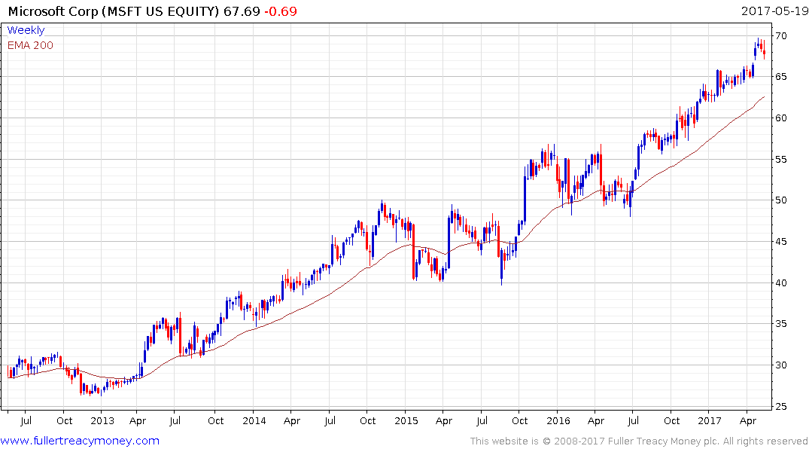Click the 'Apr' label right after 2013

(138, 420)
